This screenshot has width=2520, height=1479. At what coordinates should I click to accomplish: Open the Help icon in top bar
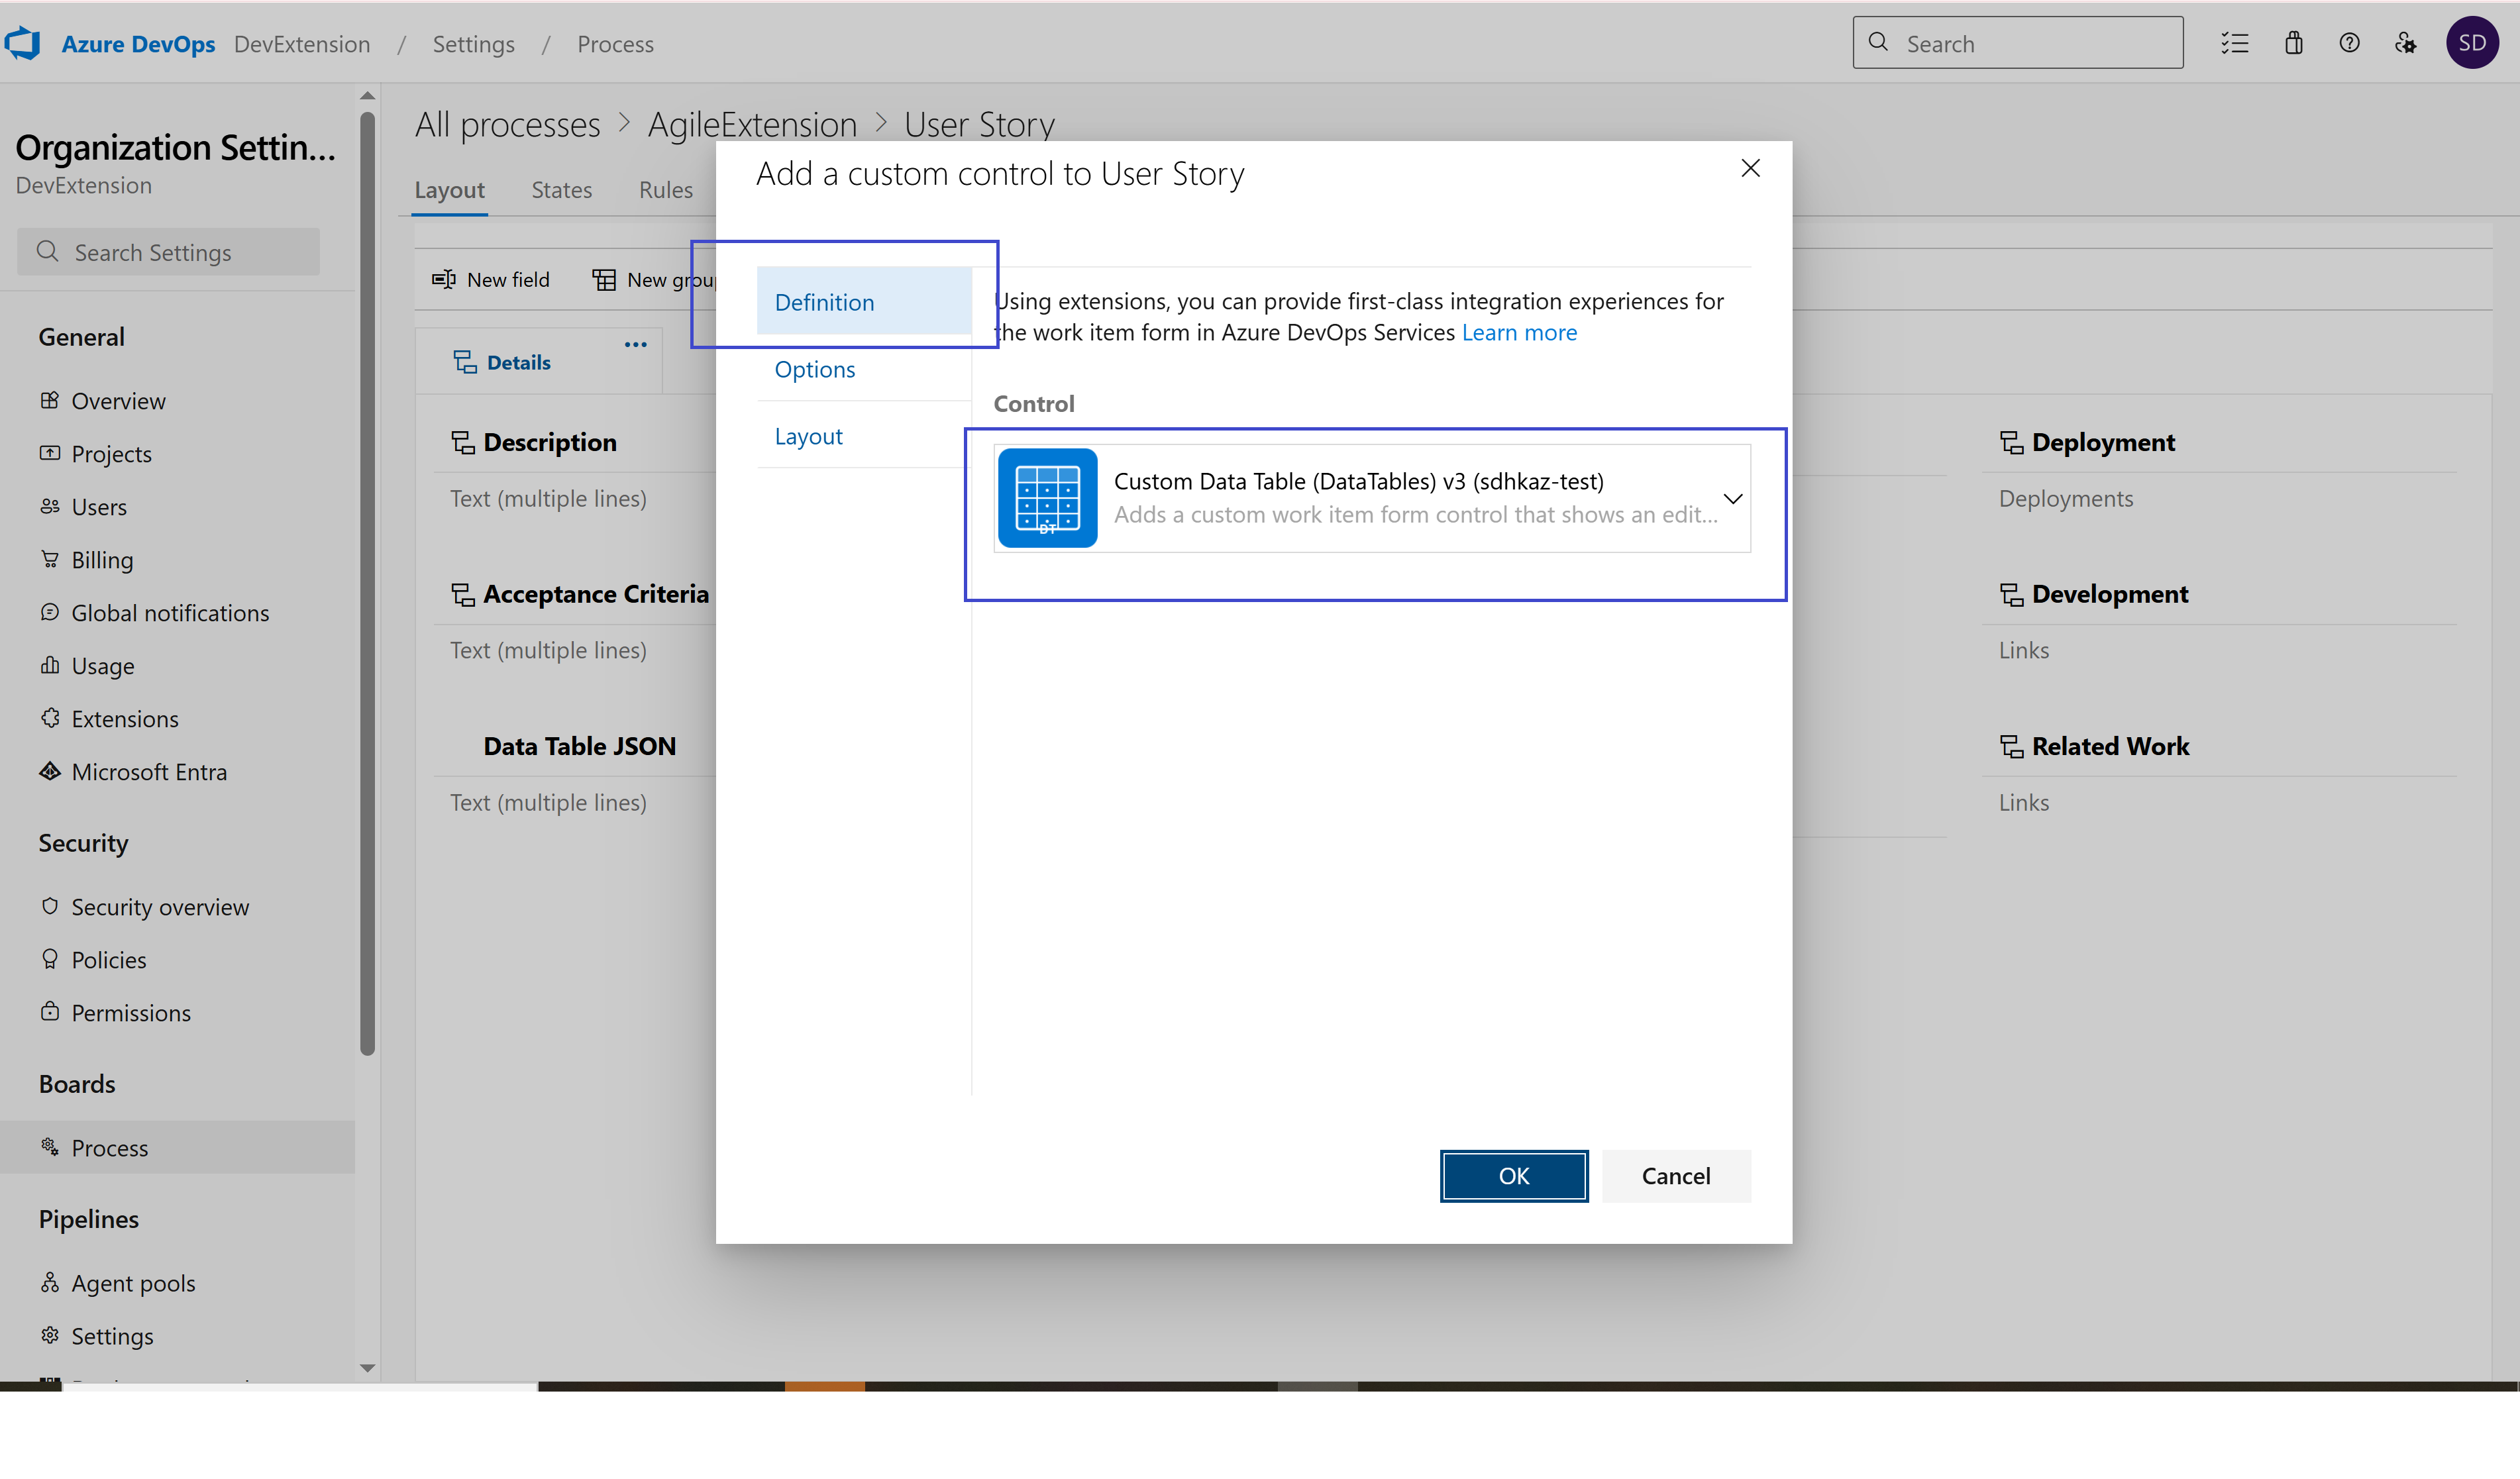2350,42
